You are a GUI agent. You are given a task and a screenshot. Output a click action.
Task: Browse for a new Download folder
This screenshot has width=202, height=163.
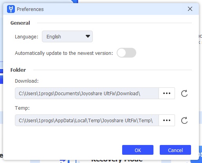167,93
